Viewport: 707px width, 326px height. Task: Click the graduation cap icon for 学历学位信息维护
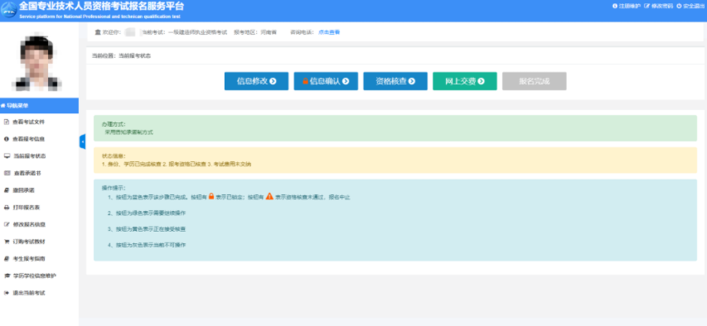coord(7,276)
